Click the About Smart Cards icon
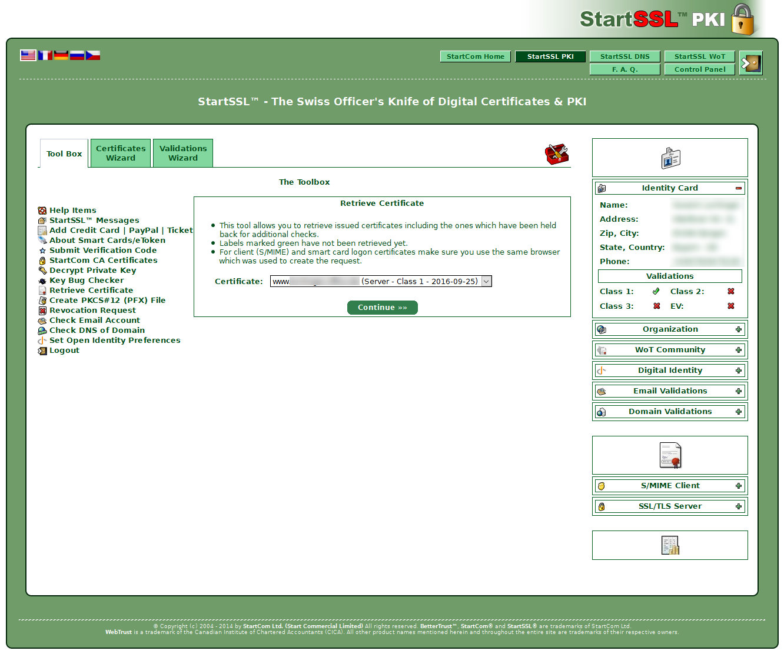The image size is (784, 654). (x=42, y=241)
